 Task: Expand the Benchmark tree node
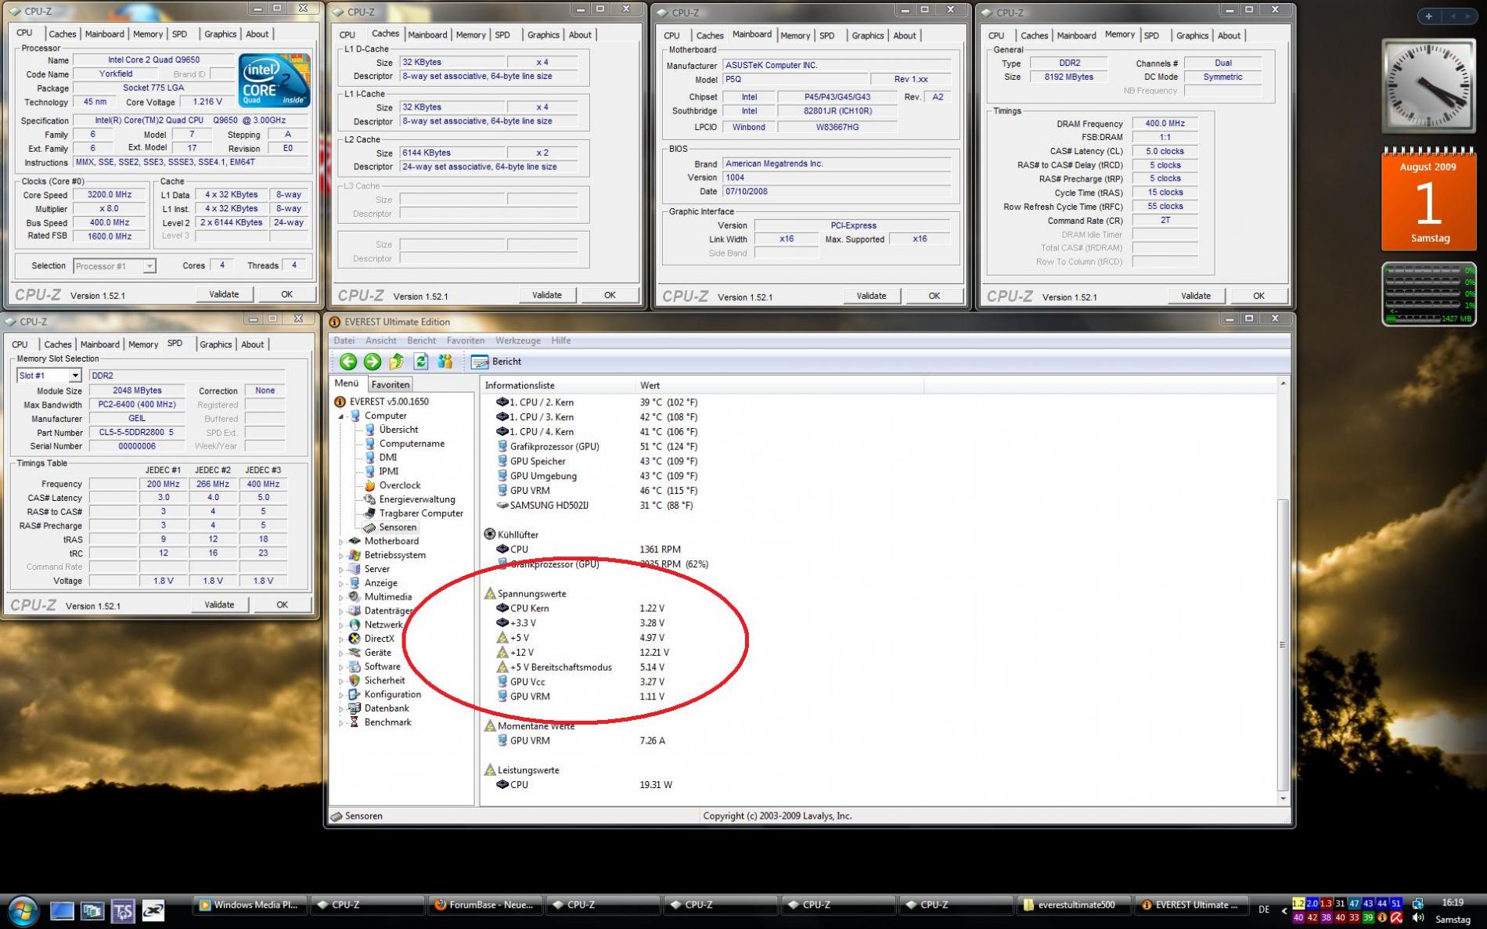pos(341,723)
